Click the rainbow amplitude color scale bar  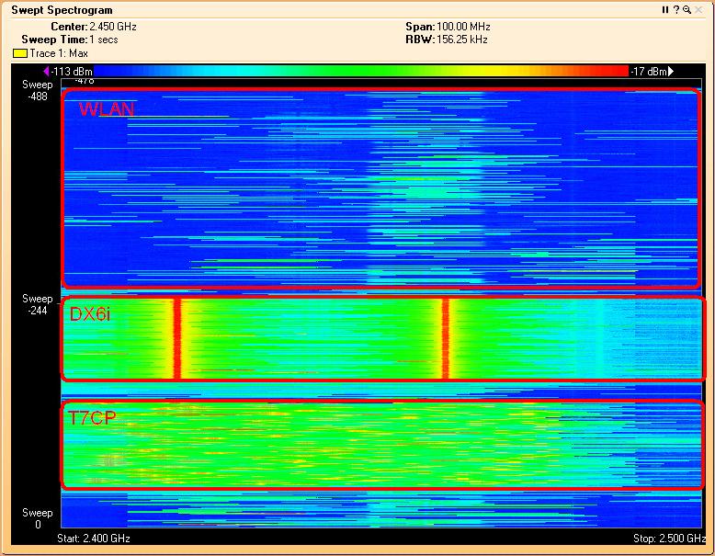point(360,71)
